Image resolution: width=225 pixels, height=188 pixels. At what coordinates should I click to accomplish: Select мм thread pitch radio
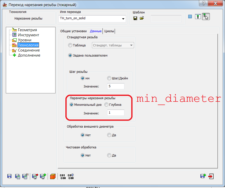click(x=83, y=78)
